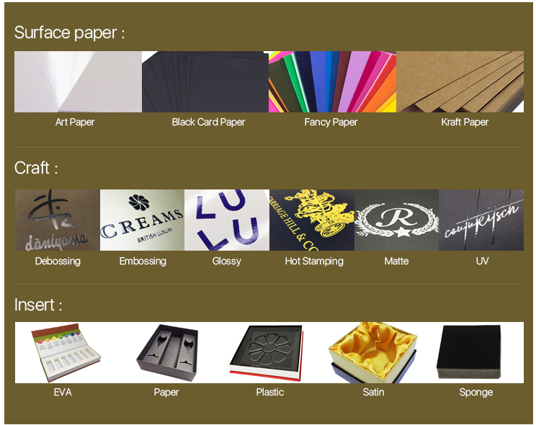The height and width of the screenshot is (425, 536).
Task: Click the yellow Satin insert box
Action: pos(372,352)
